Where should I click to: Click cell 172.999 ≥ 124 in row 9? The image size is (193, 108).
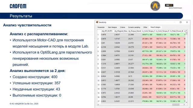163,68
